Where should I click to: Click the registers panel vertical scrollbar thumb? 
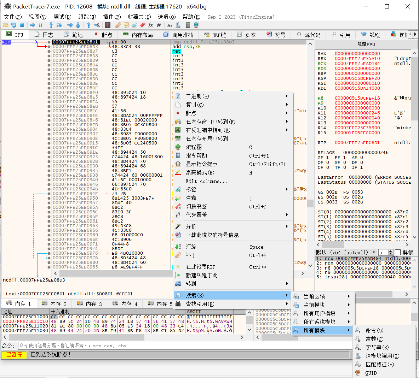pyautogui.click(x=414, y=88)
